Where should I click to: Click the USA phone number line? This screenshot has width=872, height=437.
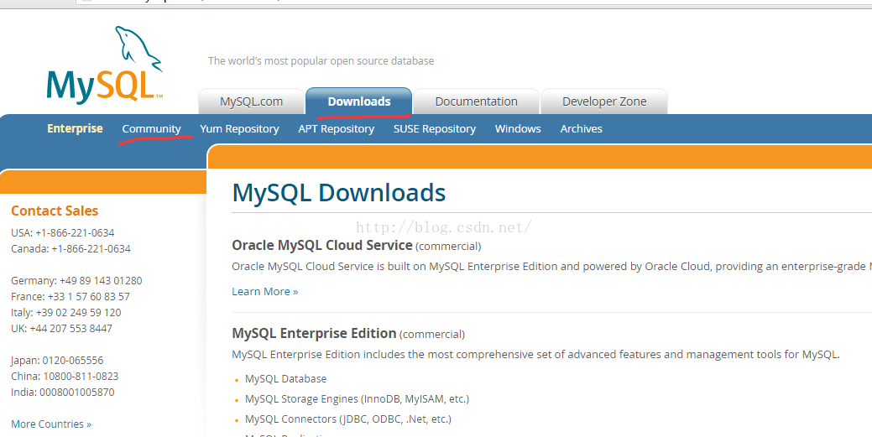[x=63, y=232]
